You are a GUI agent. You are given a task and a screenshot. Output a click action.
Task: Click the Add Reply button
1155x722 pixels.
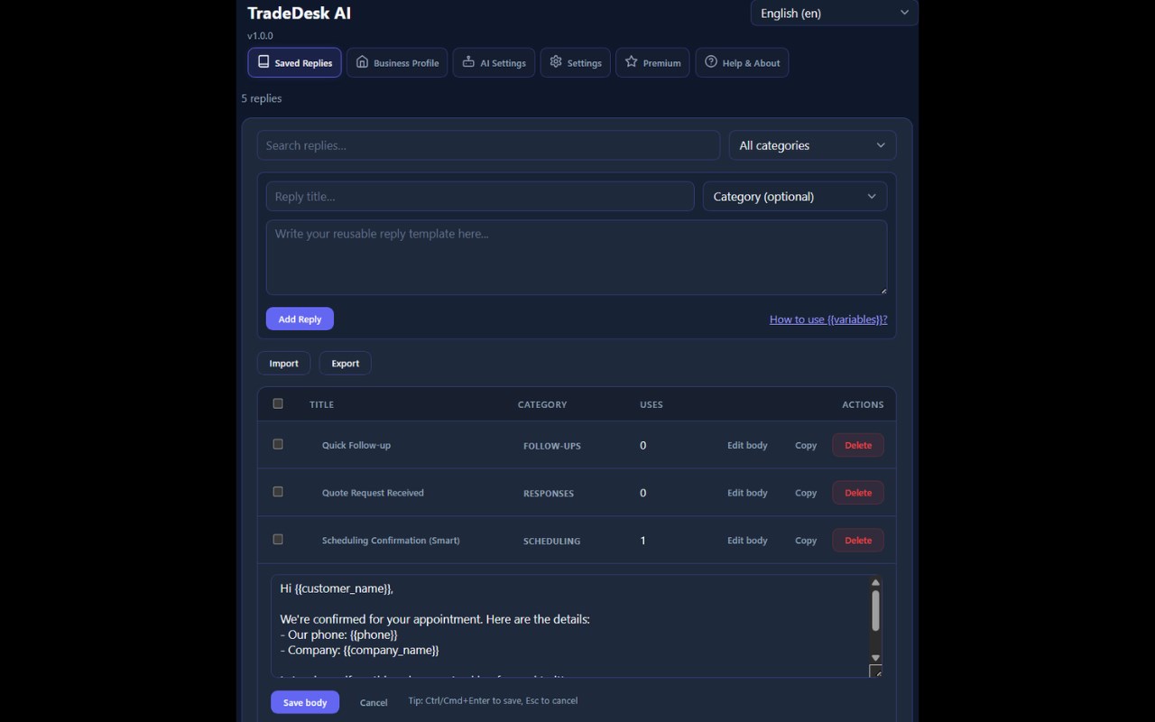click(300, 319)
